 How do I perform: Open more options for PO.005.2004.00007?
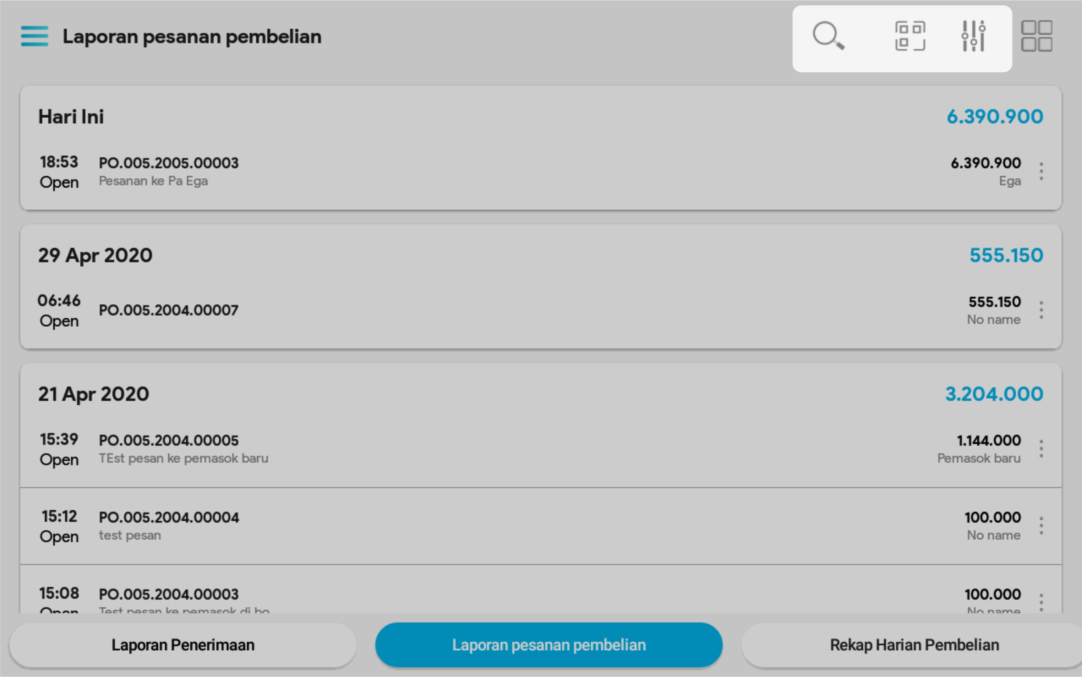pos(1041,310)
